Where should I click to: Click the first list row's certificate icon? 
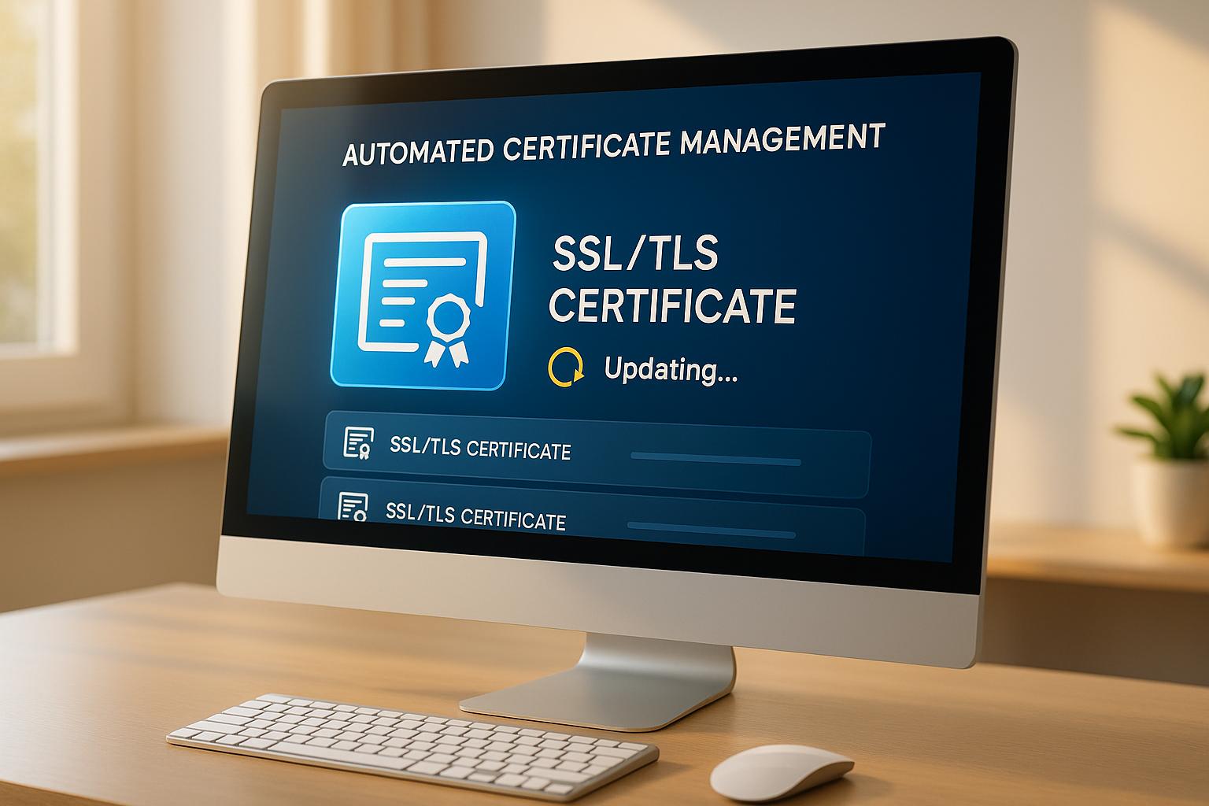coord(358,443)
